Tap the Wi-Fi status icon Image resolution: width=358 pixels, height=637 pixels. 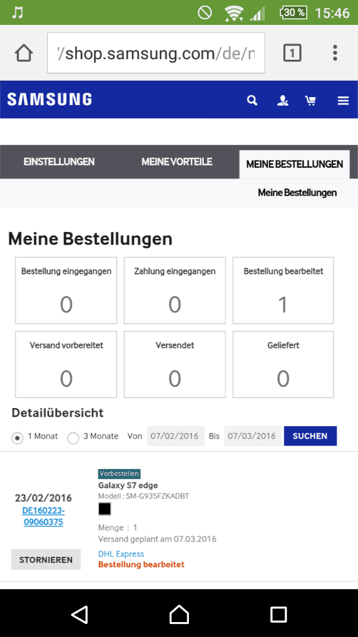234,14
